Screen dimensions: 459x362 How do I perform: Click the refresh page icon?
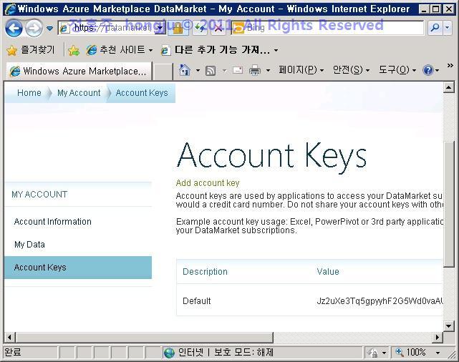click(x=200, y=28)
